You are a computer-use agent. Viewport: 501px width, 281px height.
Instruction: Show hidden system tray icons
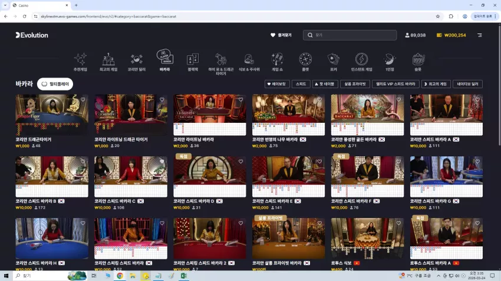pyautogui.click(x=439, y=276)
